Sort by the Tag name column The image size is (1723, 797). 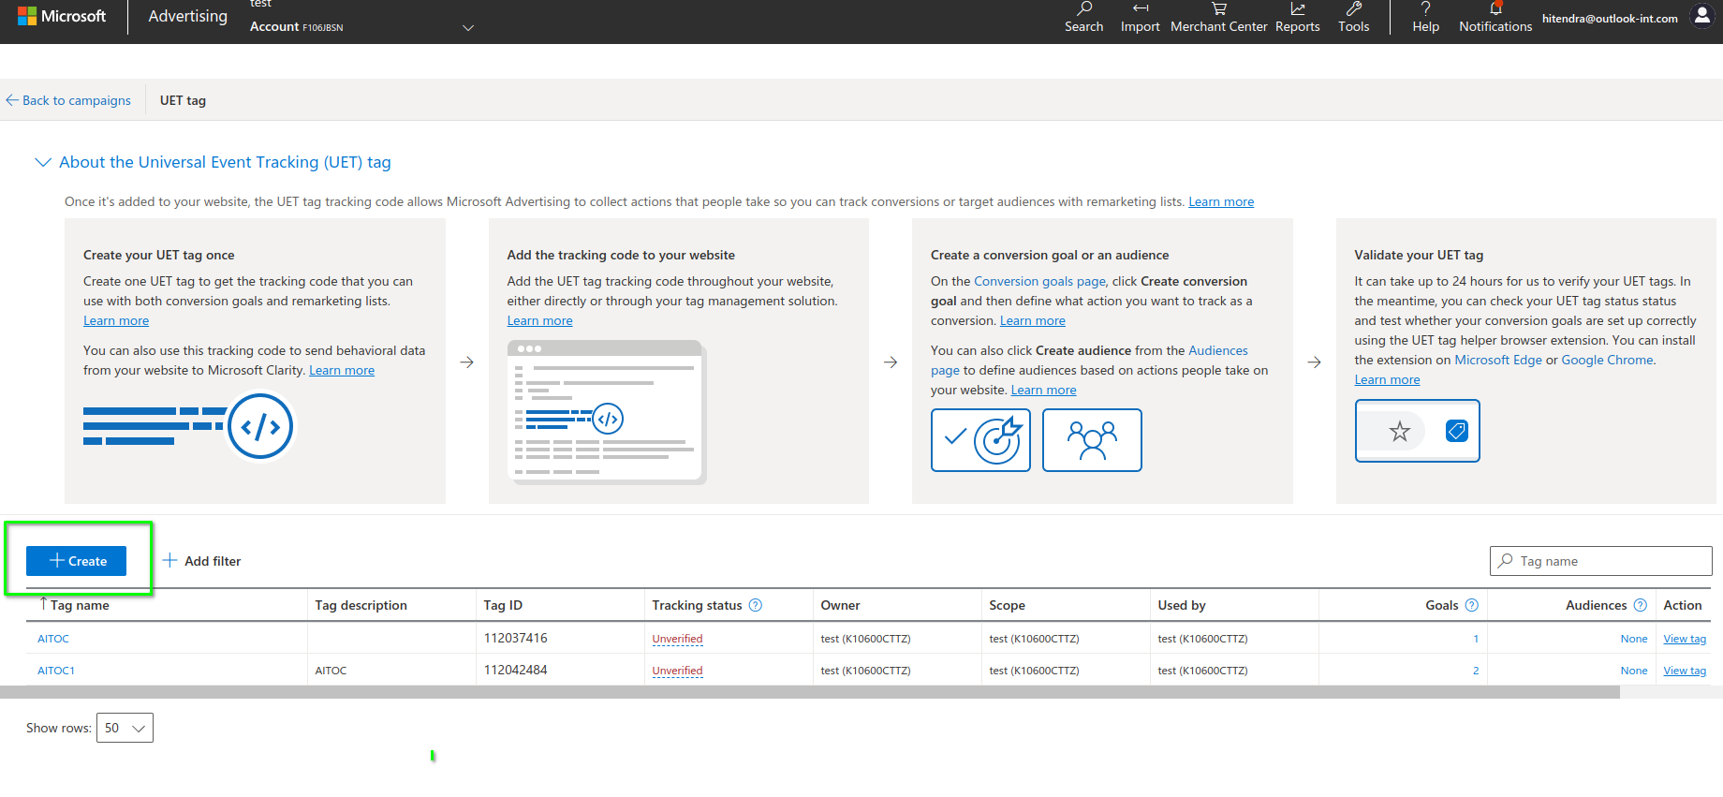tap(80, 605)
